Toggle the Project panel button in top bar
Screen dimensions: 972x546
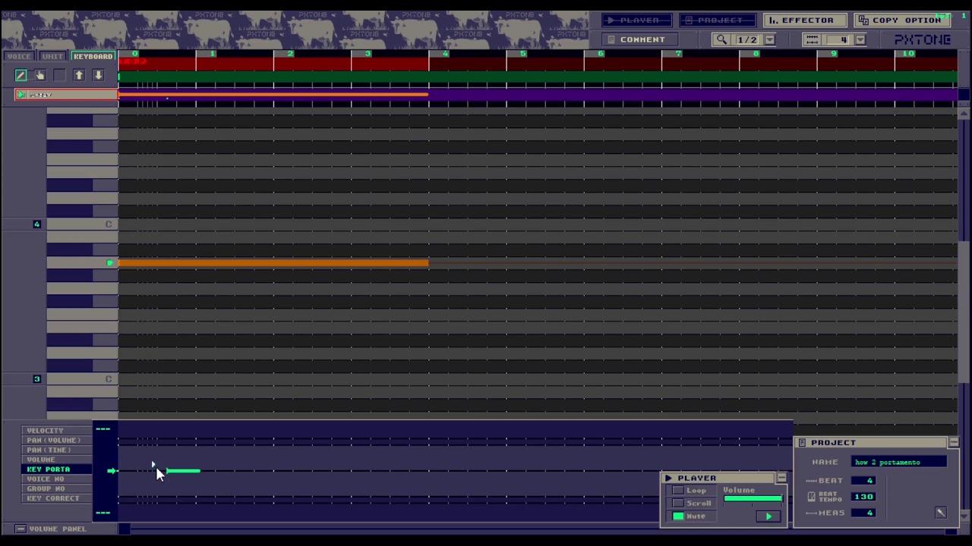716,20
